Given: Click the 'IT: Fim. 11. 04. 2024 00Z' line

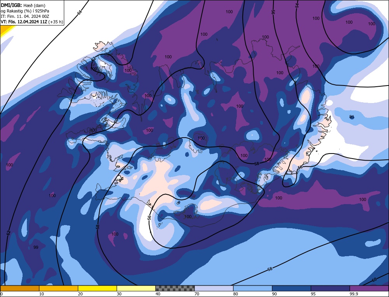Looking at the screenshot, I should [25, 16].
